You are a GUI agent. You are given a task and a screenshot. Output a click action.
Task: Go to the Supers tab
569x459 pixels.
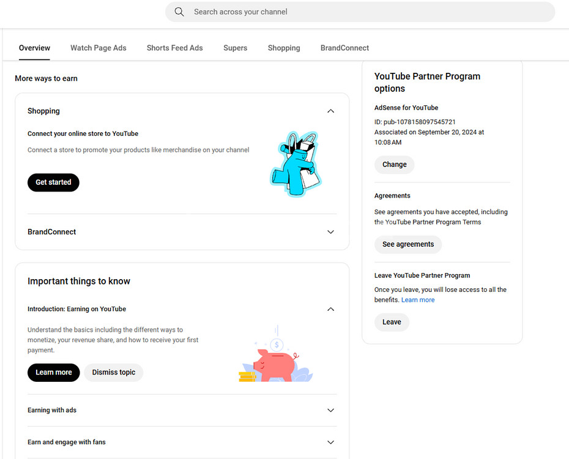click(x=235, y=48)
